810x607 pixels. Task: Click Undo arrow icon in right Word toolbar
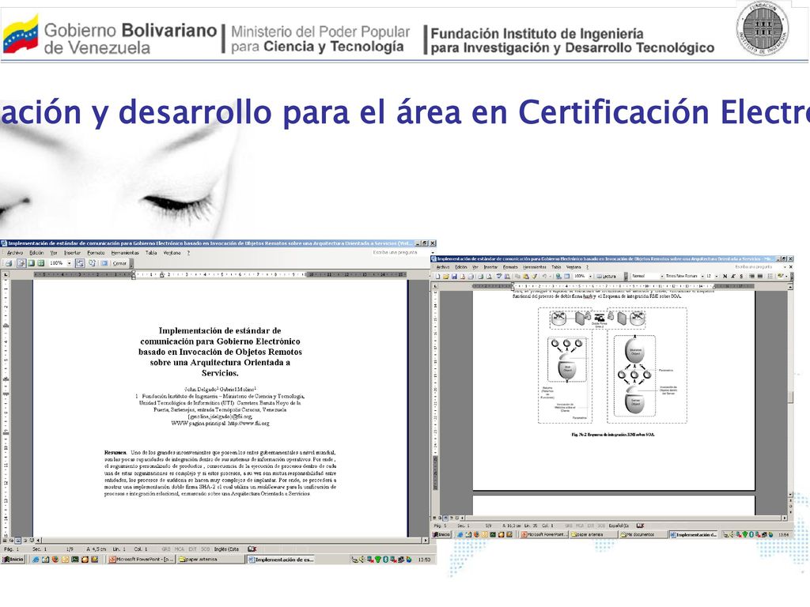(x=544, y=276)
